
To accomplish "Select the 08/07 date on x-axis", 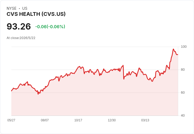I will 45,120.
